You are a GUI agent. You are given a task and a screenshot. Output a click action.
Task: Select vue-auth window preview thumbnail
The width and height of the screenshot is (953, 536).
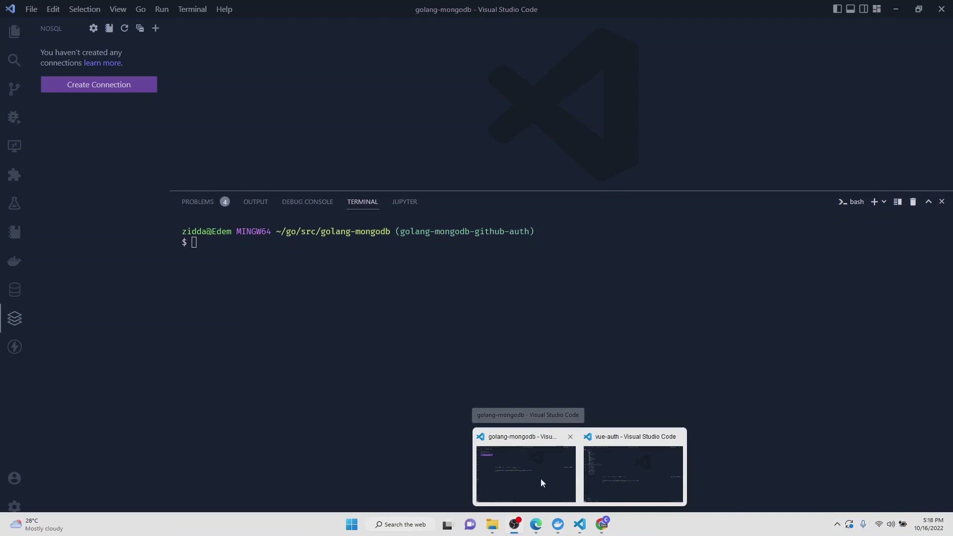(633, 474)
